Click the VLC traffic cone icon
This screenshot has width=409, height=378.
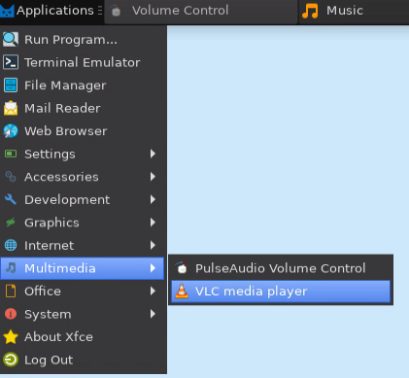pyautogui.click(x=182, y=291)
